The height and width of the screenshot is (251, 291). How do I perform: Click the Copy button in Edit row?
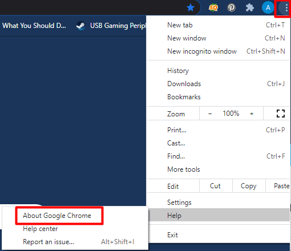point(249,186)
